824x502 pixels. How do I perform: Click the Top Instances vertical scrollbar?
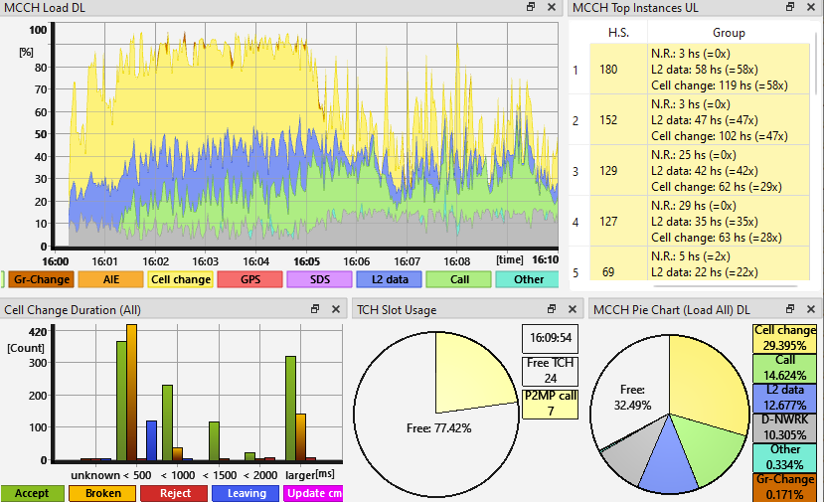[x=817, y=149]
